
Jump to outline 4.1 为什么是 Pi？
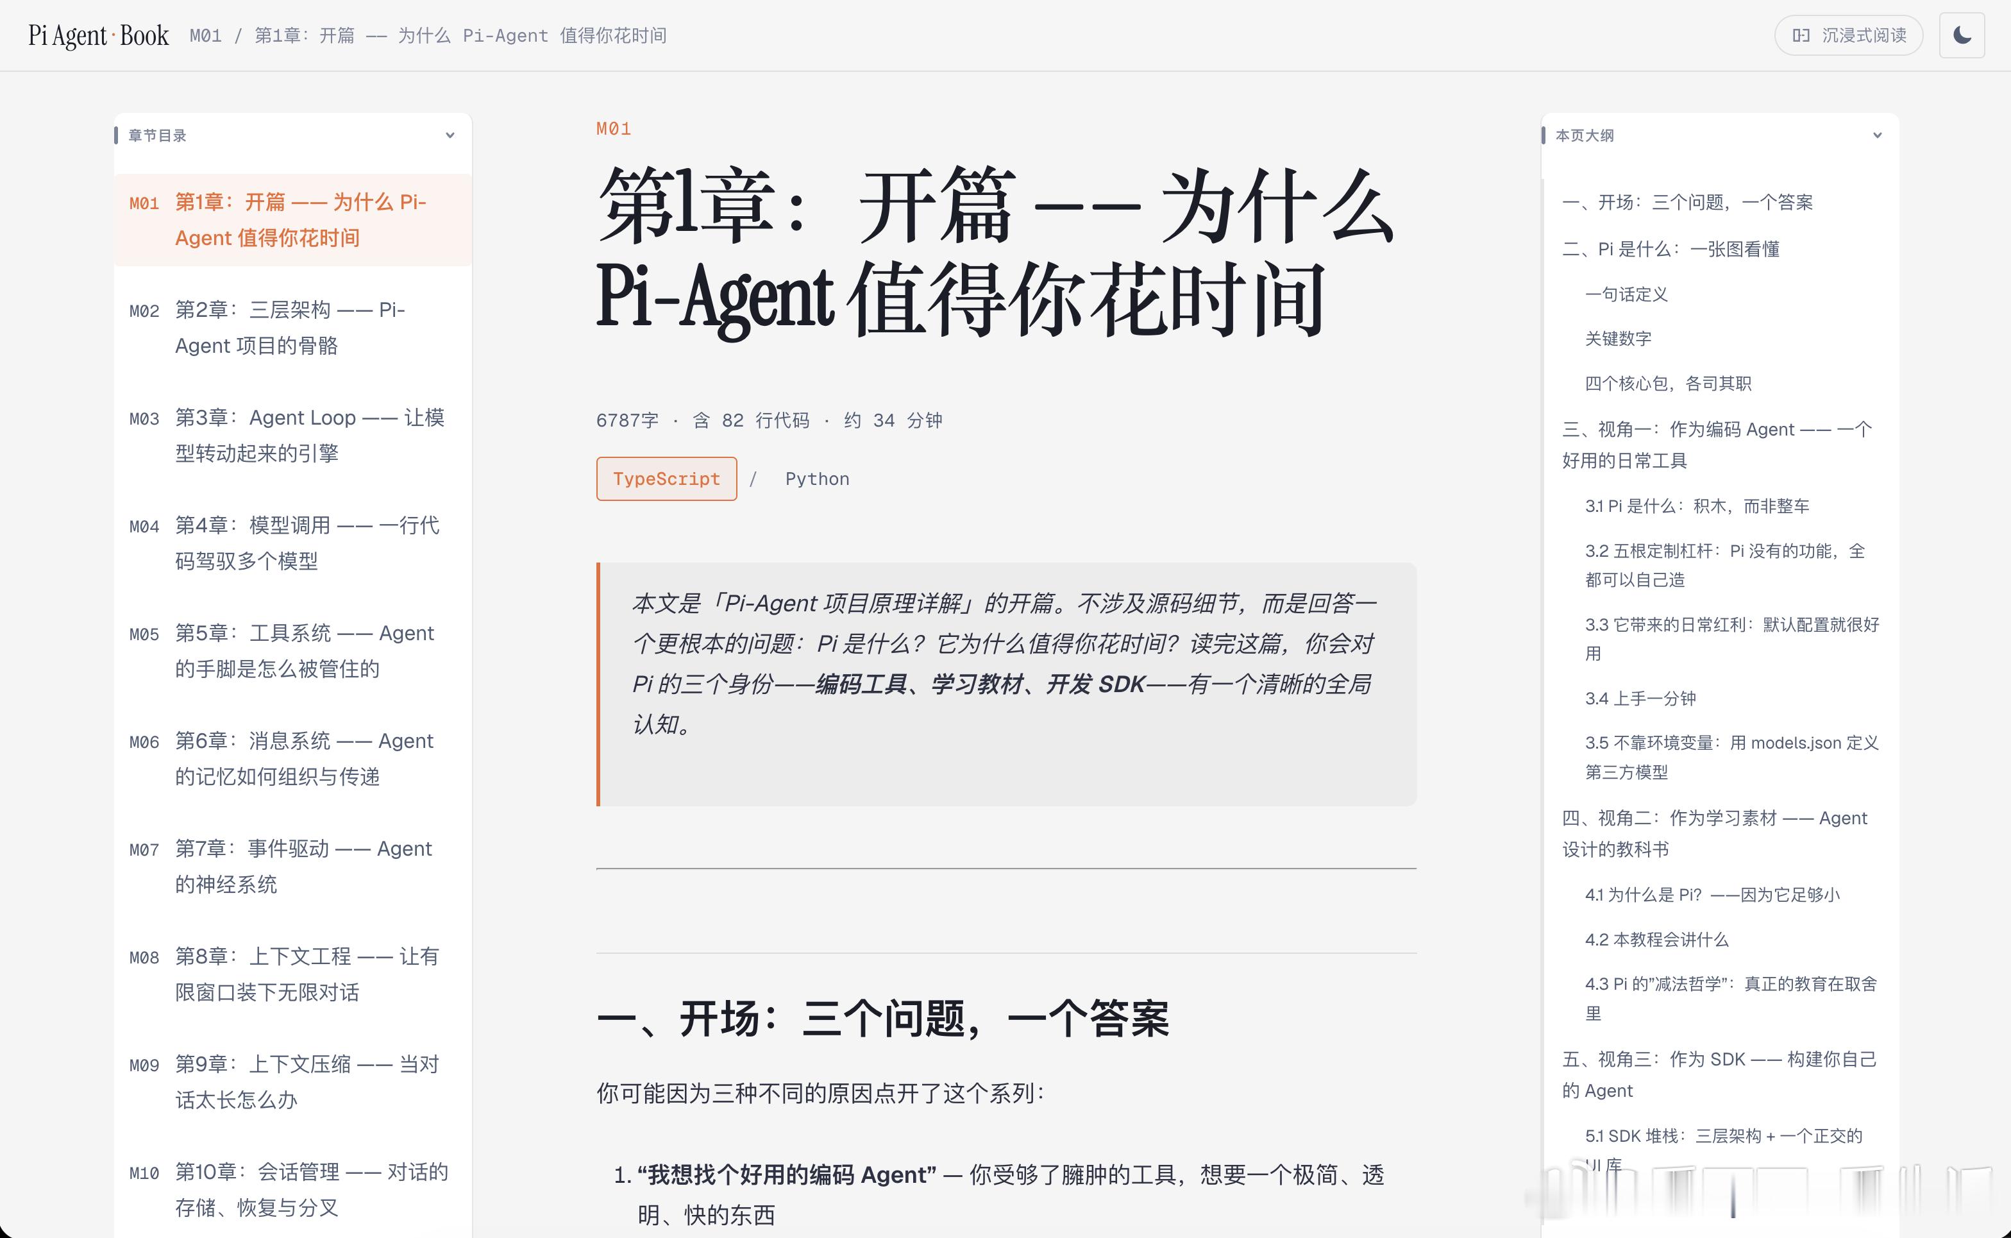(1712, 894)
